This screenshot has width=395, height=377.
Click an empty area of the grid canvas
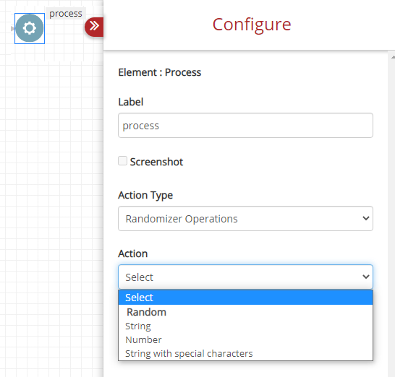tap(51, 201)
